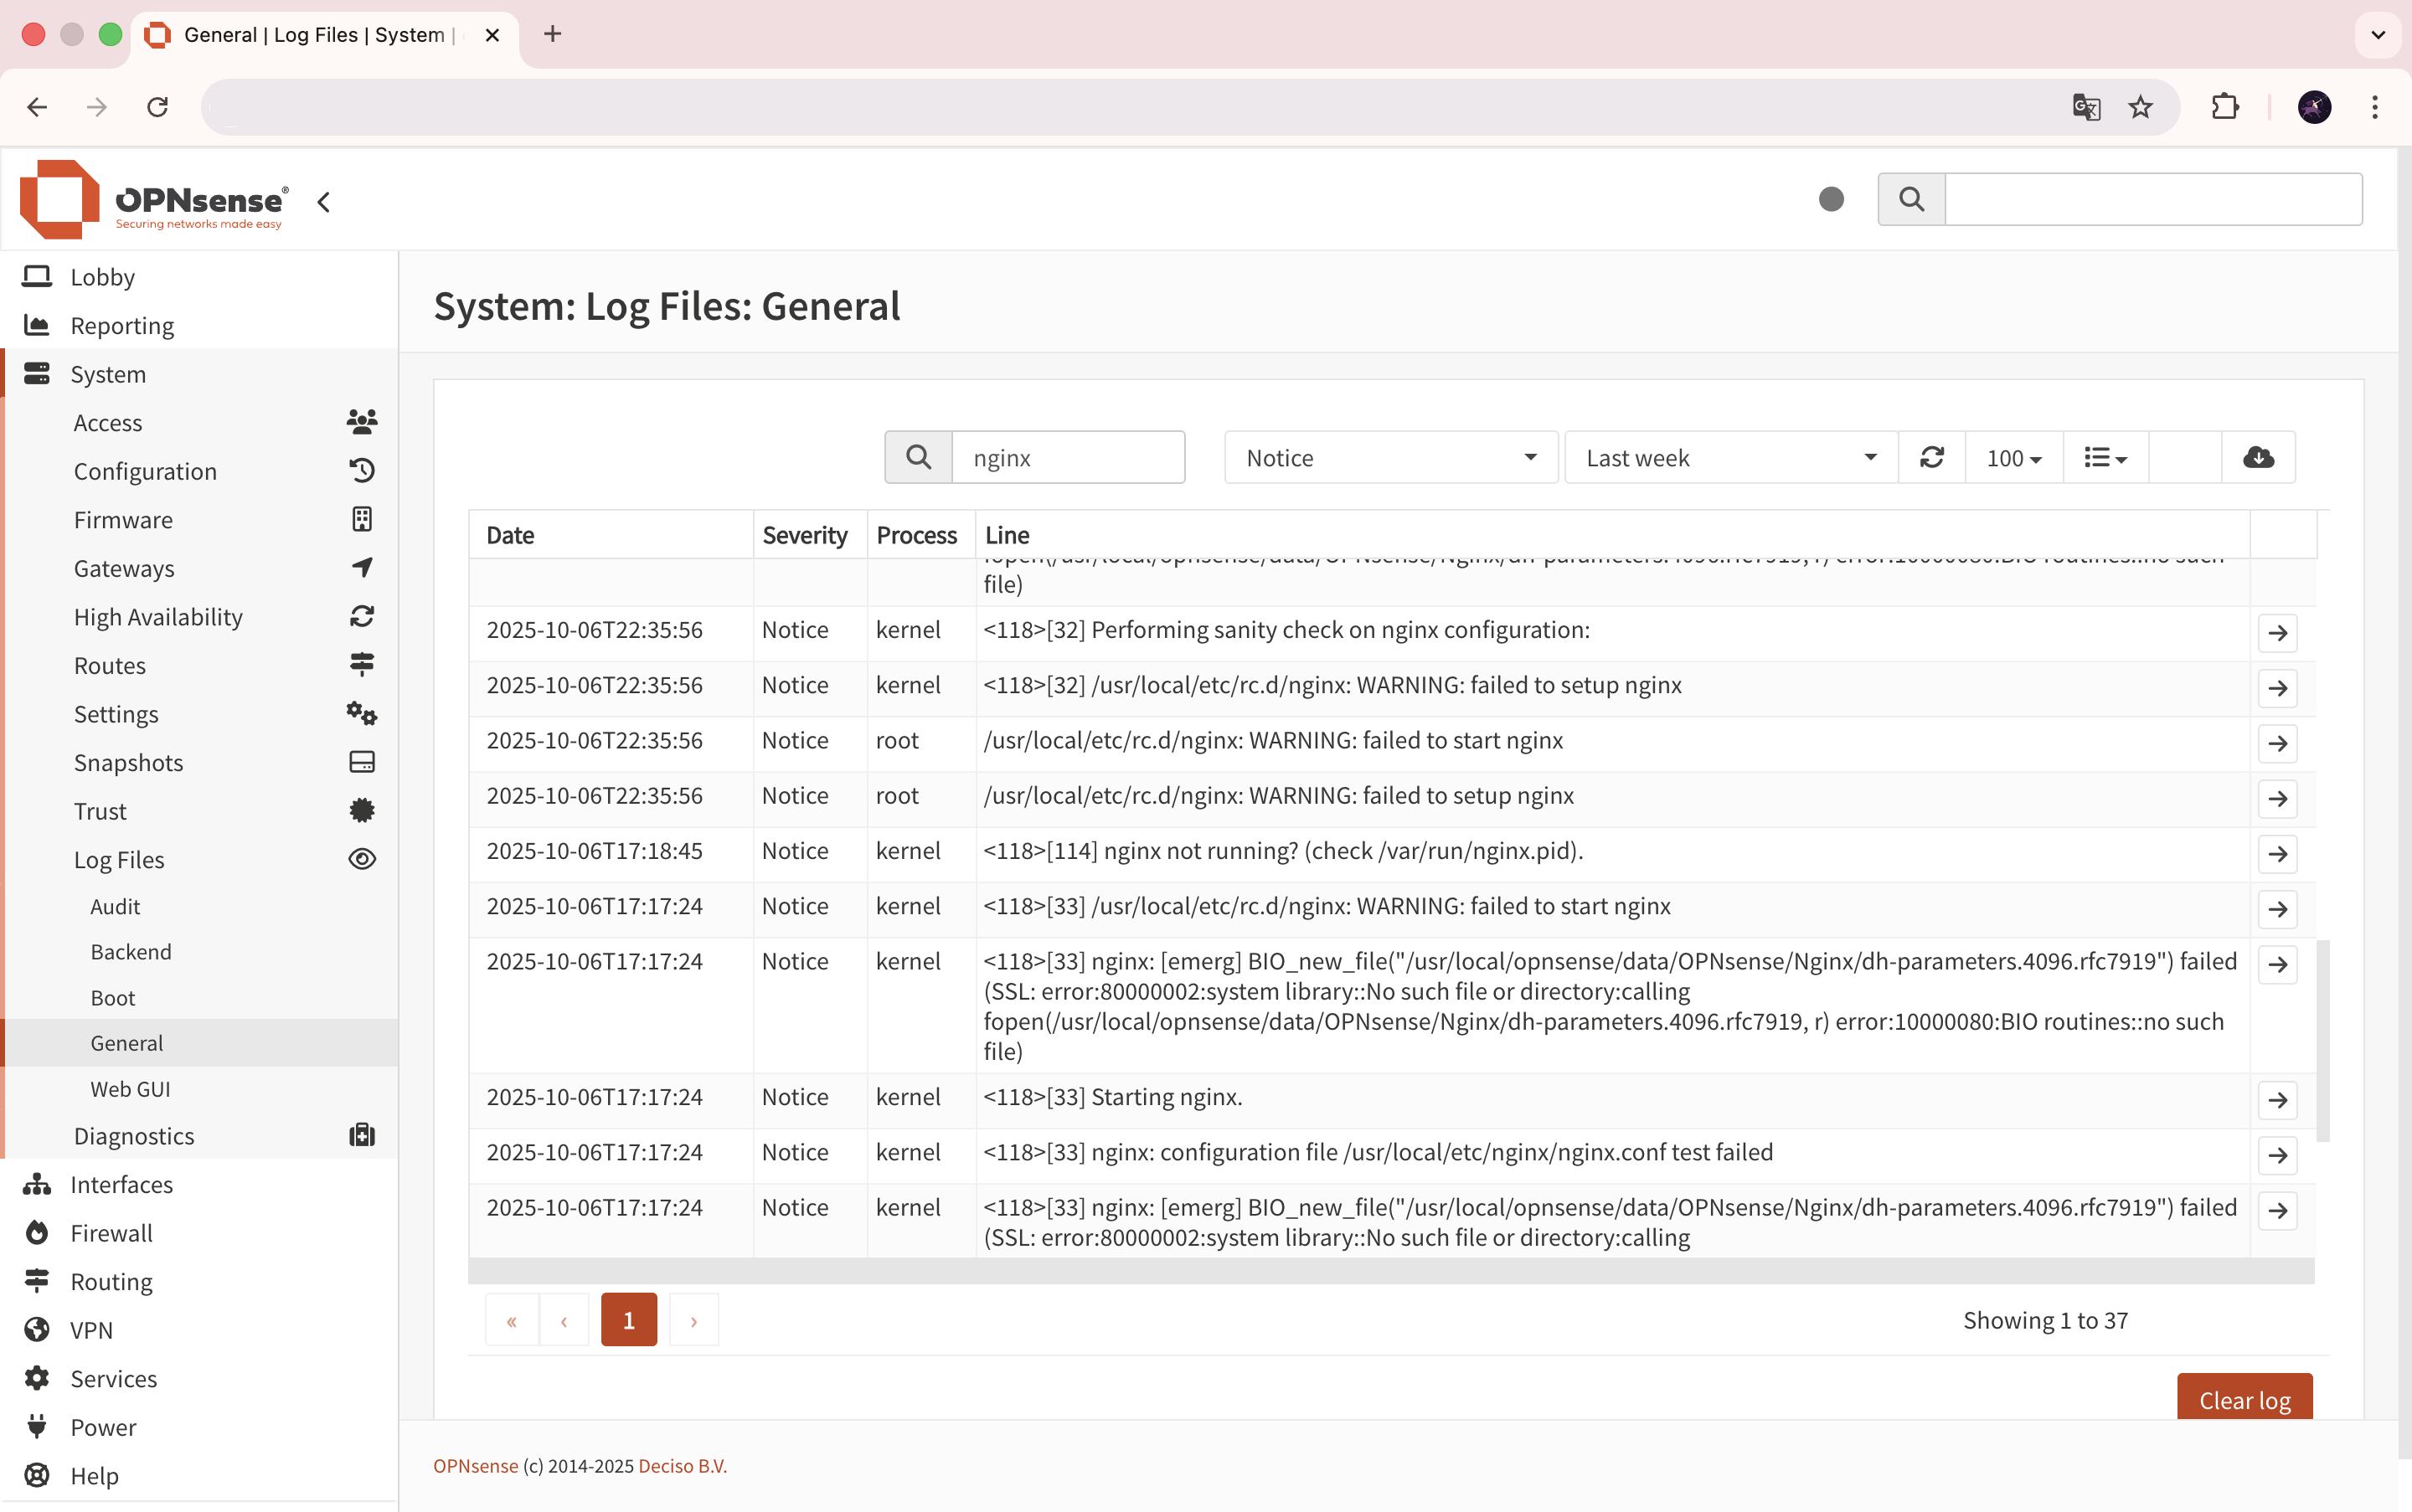
Task: Select the General log menu item
Action: pyautogui.click(x=200, y=1043)
